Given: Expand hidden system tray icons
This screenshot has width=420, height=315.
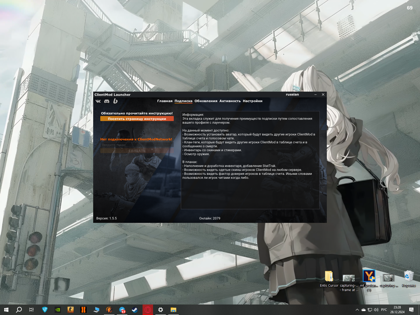Looking at the screenshot, I should [x=357, y=310].
